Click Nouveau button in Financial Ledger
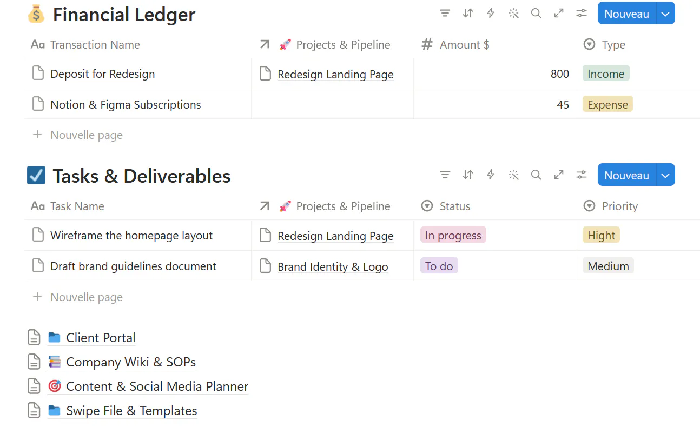700x427 pixels. pyautogui.click(x=626, y=14)
